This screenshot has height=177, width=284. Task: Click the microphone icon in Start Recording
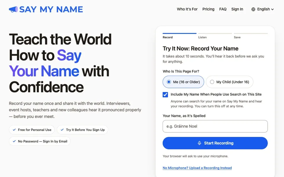tap(199, 143)
